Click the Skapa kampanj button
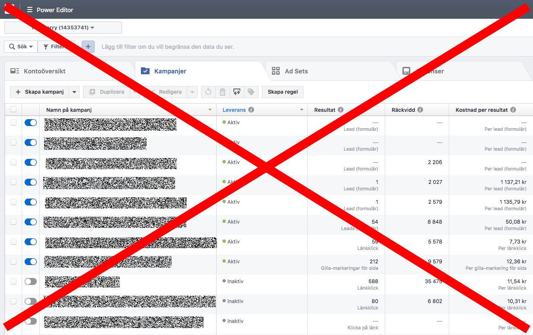Screen dimensions: 533x335 pyautogui.click(x=40, y=92)
